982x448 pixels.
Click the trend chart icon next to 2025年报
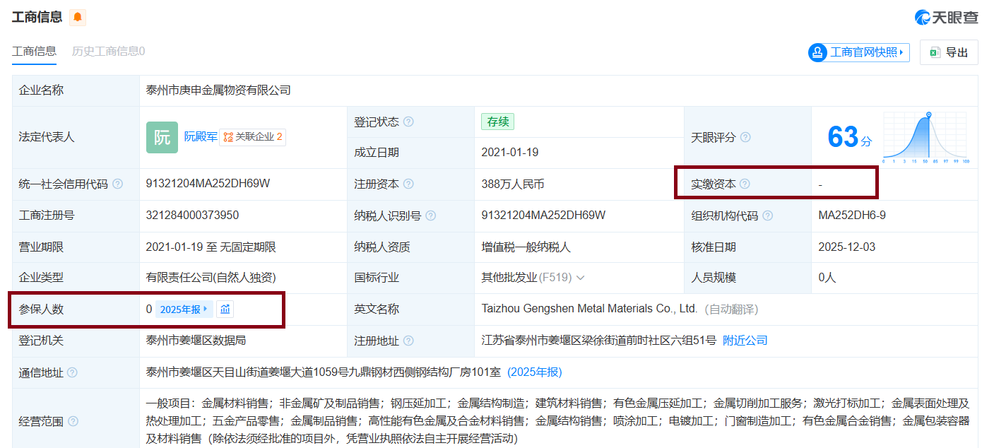pos(225,310)
